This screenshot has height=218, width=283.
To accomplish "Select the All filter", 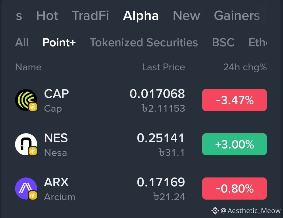I will click(22, 43).
